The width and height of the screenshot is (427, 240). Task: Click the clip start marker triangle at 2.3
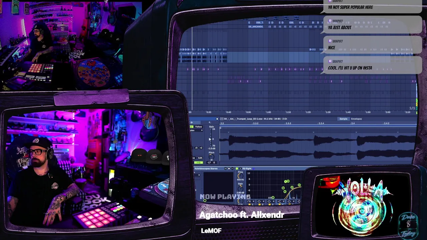point(221,128)
